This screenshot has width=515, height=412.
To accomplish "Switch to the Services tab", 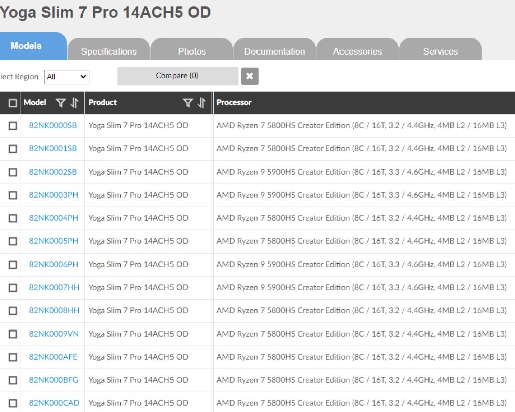I will point(440,51).
